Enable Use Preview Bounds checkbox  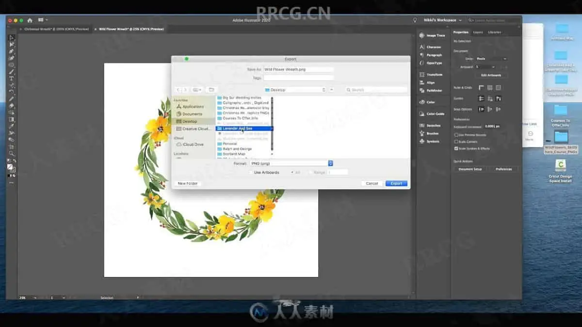[x=456, y=135]
